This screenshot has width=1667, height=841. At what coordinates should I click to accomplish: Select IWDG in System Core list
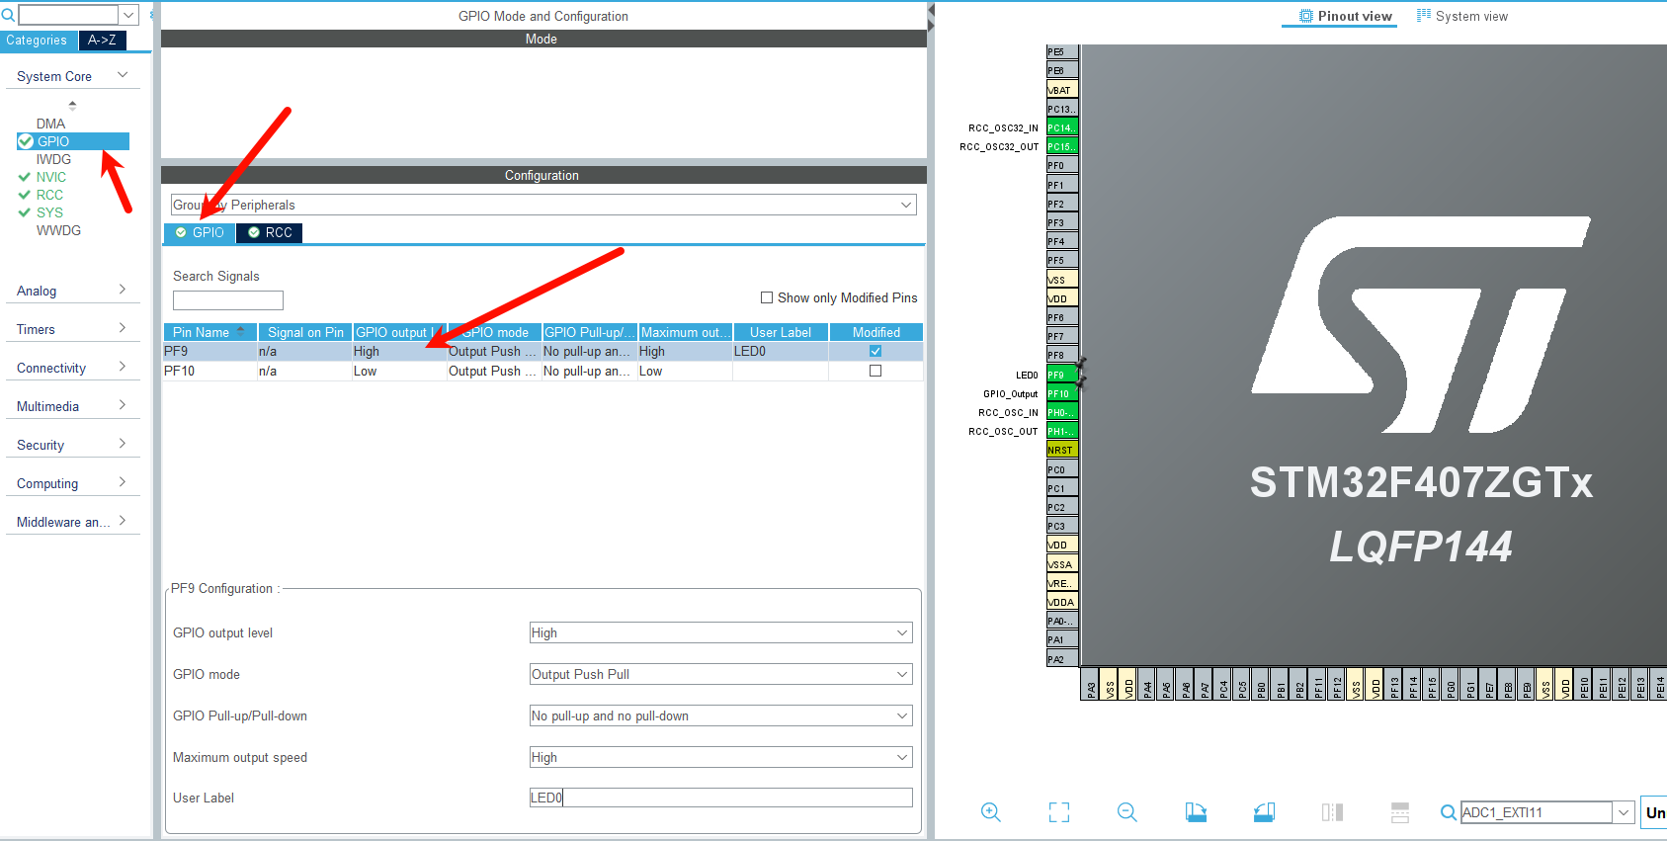click(x=54, y=159)
